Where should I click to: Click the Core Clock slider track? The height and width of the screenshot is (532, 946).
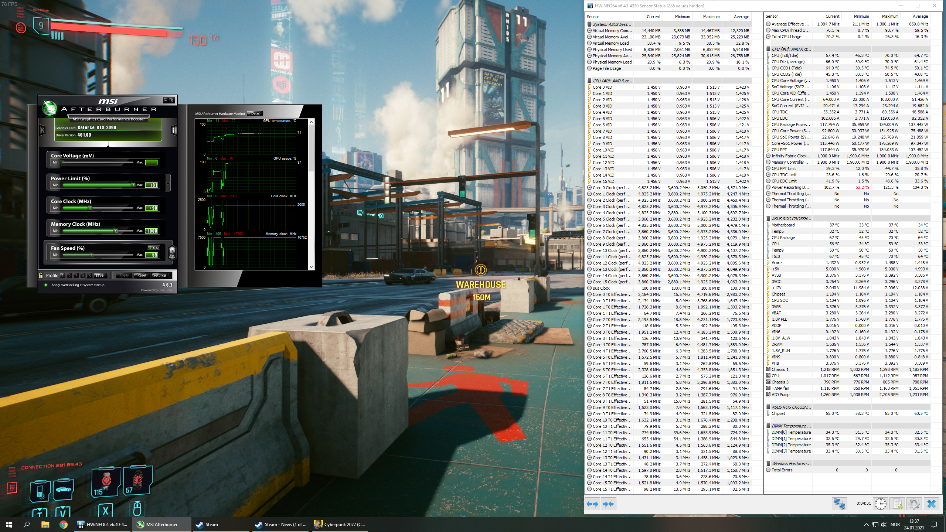pos(111,208)
